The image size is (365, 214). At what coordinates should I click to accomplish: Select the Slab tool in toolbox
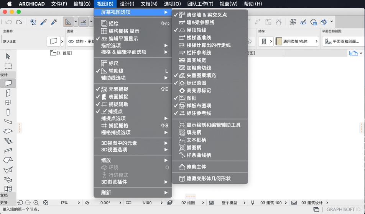coord(8,131)
